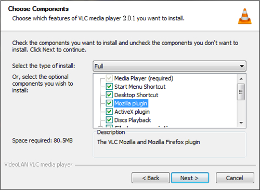
Task: Select the Mozilla plugin tree item label
Action: point(131,103)
